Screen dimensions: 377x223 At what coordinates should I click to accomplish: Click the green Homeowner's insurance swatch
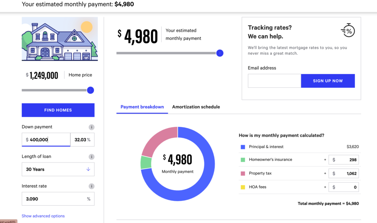(x=243, y=160)
